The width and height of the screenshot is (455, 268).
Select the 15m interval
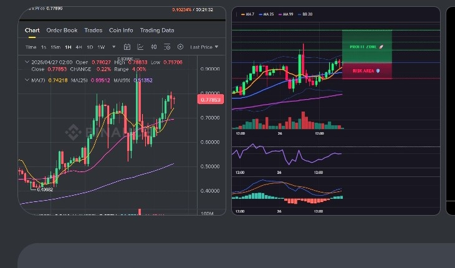coord(55,47)
